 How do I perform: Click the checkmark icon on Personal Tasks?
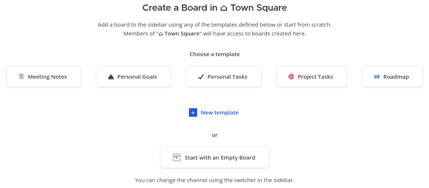click(201, 77)
